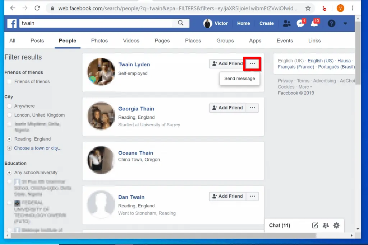
Task: Open Victor's profile in header
Action: click(216, 23)
